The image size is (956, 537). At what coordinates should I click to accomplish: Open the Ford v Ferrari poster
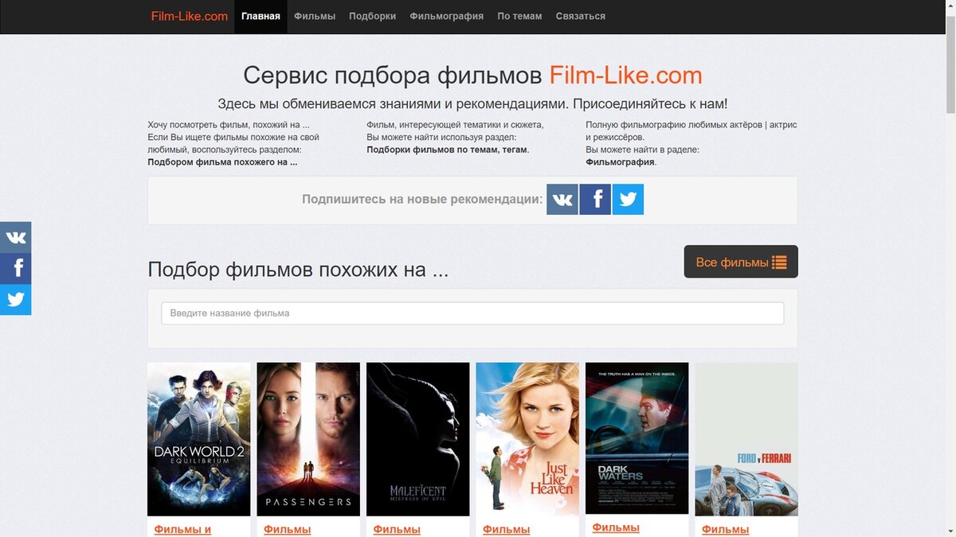click(746, 439)
